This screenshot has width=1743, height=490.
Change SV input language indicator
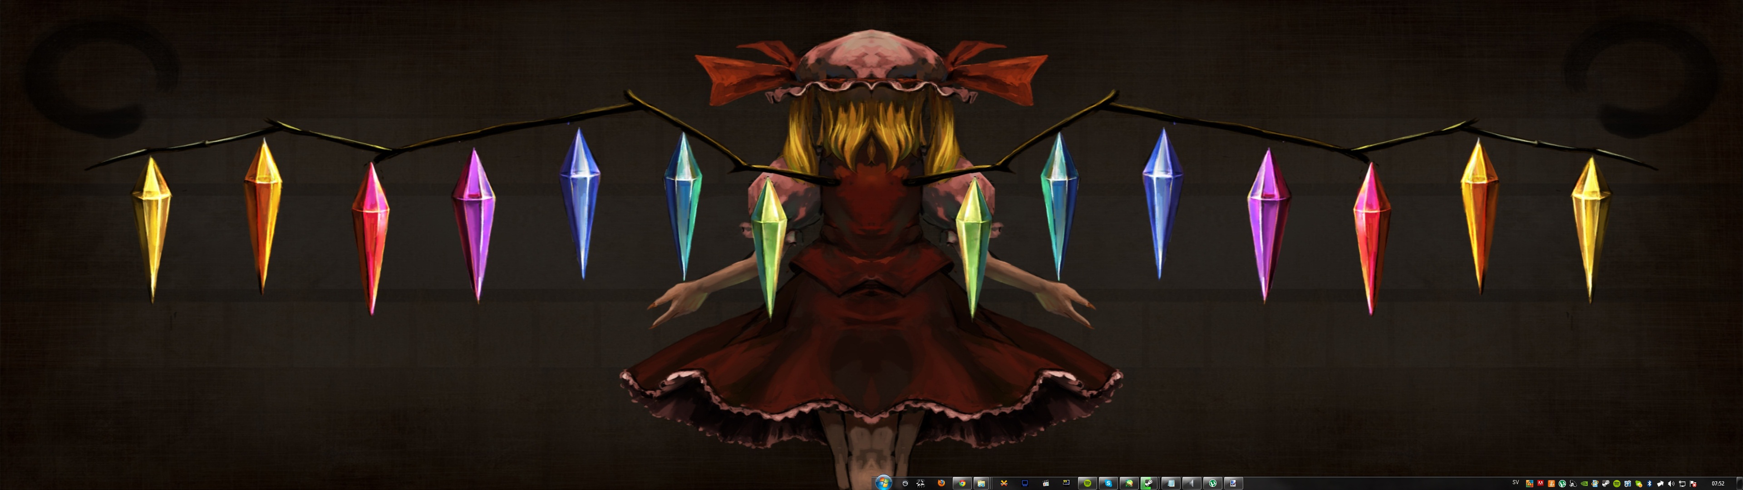click(1516, 483)
